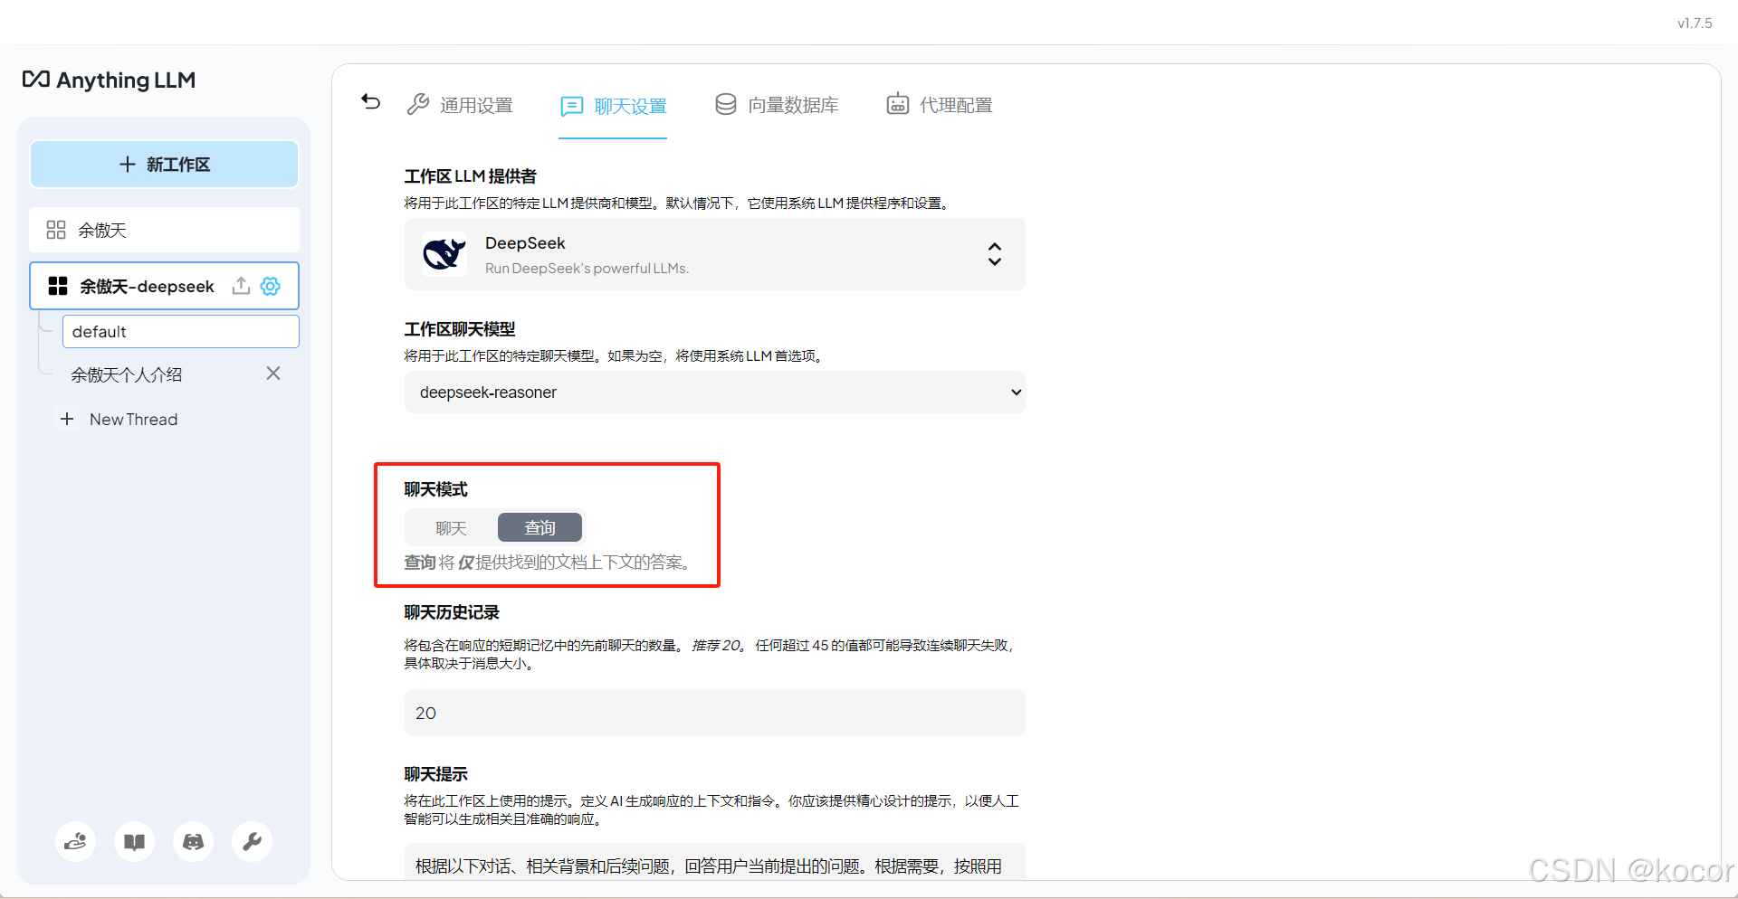Click the 余傲天-deepseek filled grid icon
1738x899 pixels.
58,286
